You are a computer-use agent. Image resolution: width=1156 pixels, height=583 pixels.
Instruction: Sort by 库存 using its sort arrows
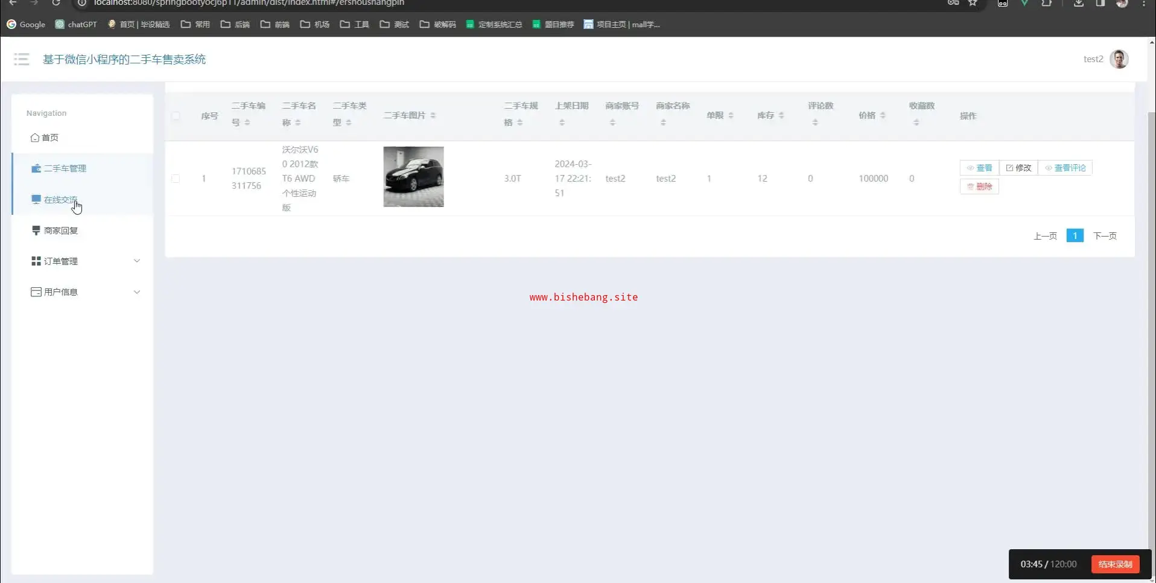[x=781, y=115]
